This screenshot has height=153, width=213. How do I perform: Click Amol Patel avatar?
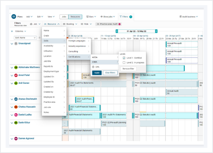click(x=16, y=75)
